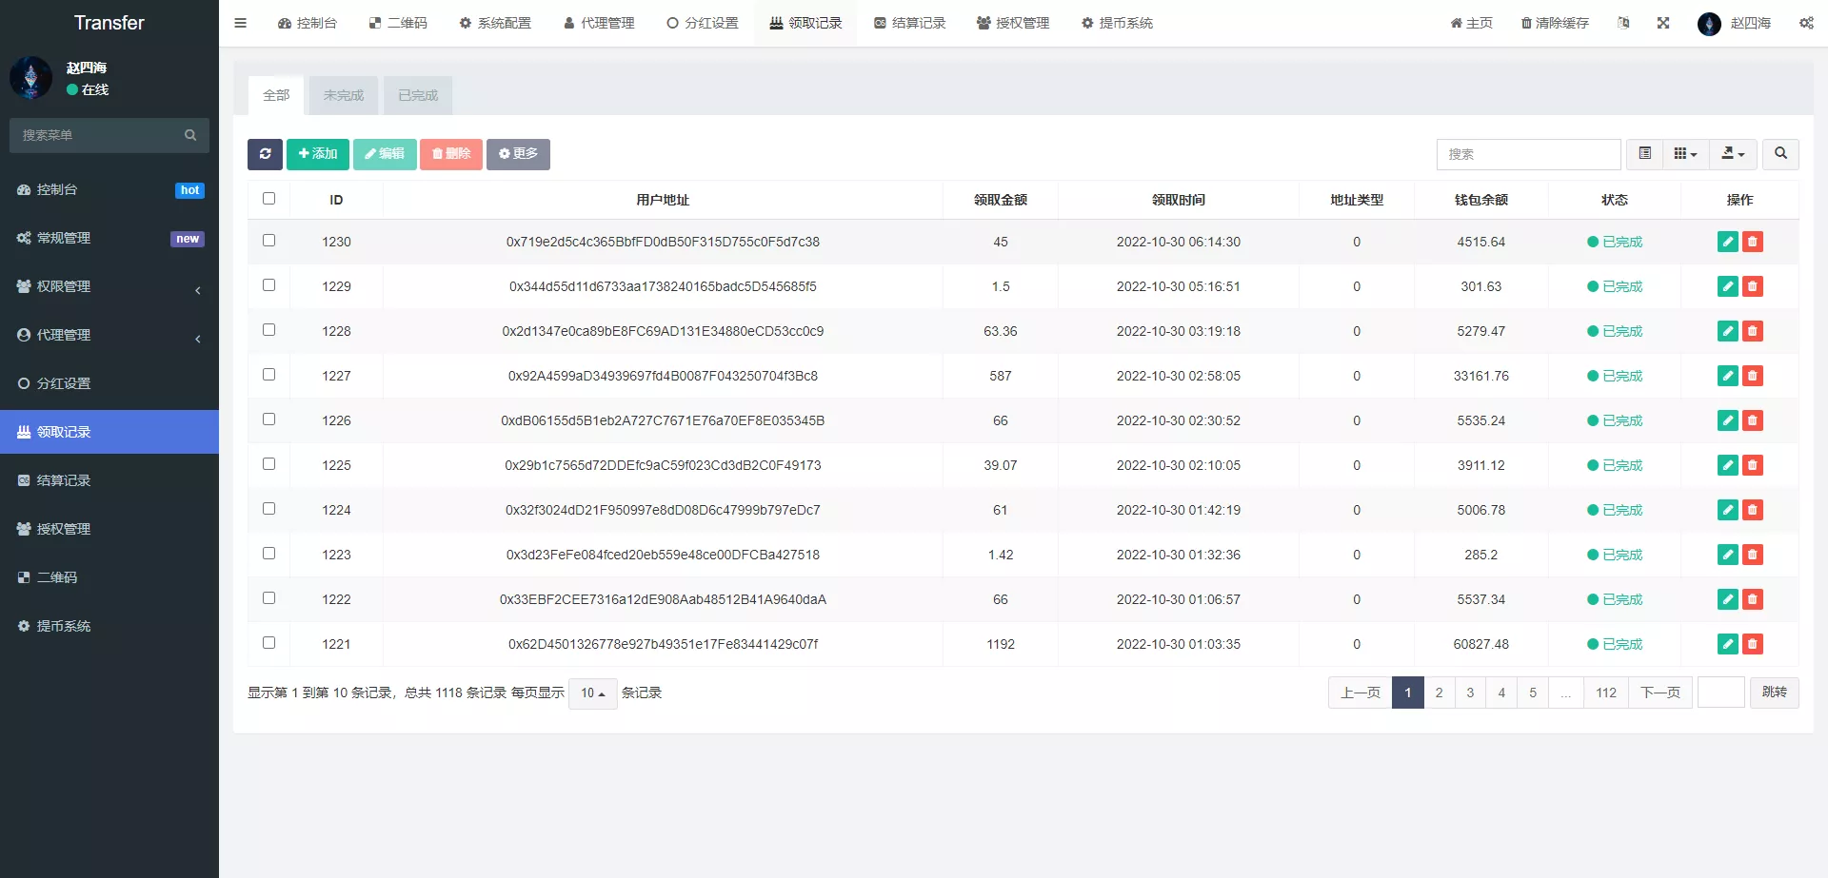This screenshot has width=1828, height=878.
Task: Go to page 112 in pagination
Action: pyautogui.click(x=1606, y=693)
